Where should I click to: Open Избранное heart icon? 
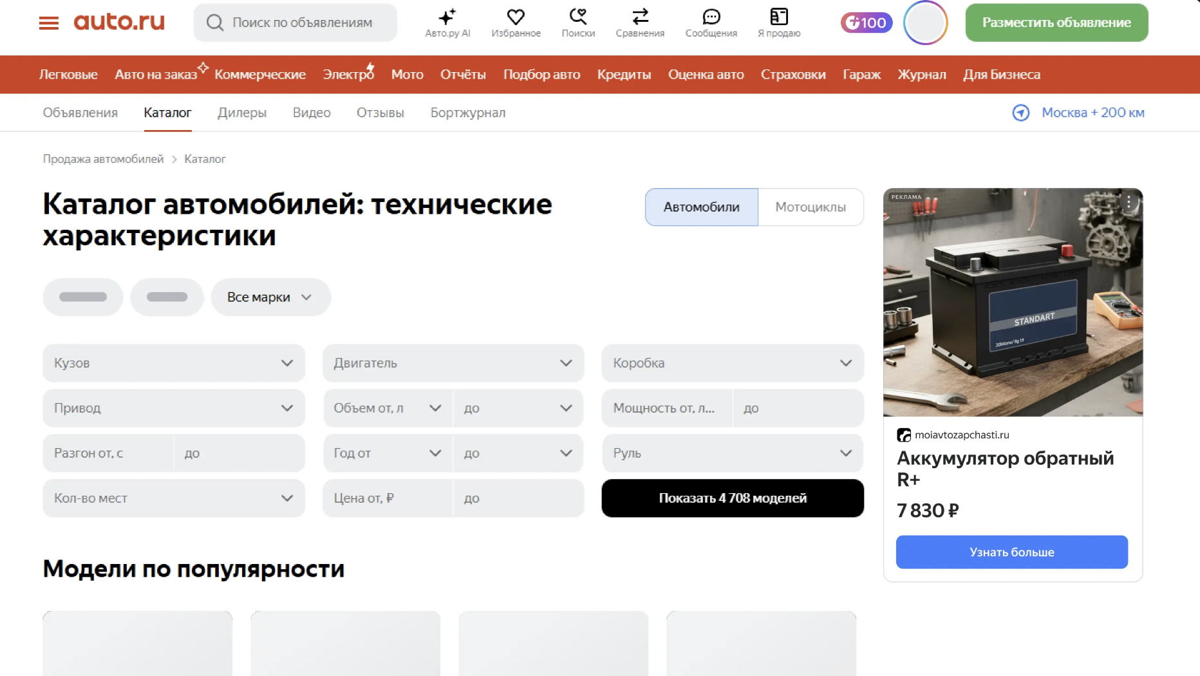pyautogui.click(x=516, y=17)
